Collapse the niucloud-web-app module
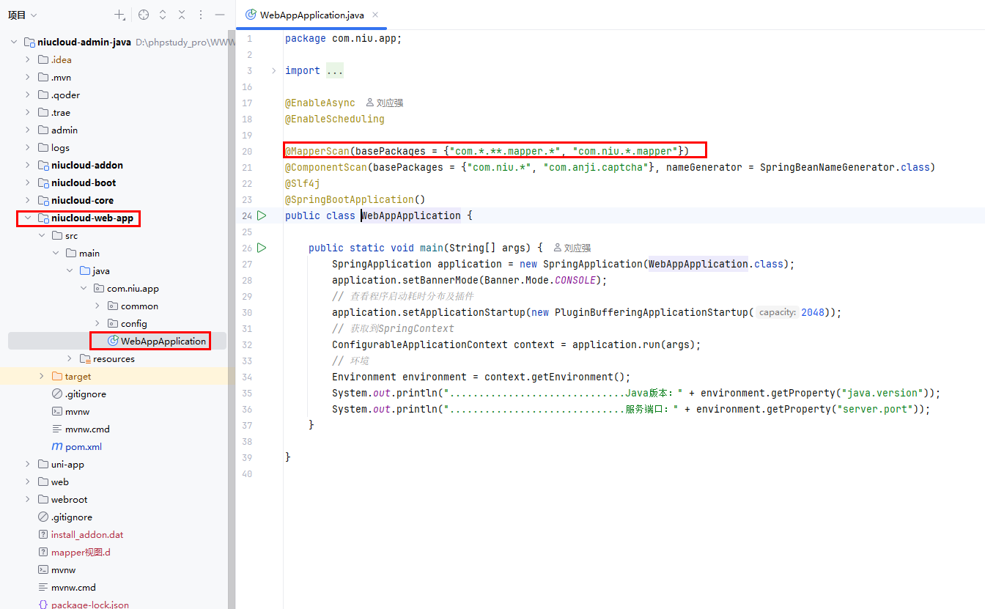Image resolution: width=985 pixels, height=609 pixels. click(x=28, y=218)
